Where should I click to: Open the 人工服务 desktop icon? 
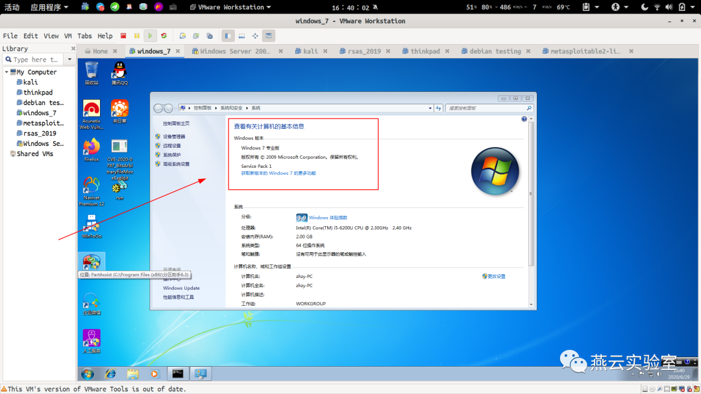pyautogui.click(x=92, y=342)
